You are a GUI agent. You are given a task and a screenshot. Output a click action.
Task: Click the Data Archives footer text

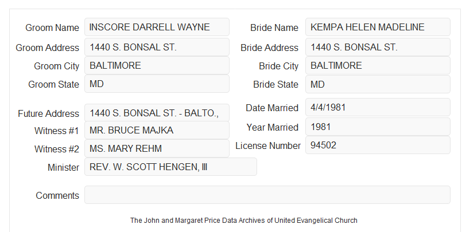244,220
